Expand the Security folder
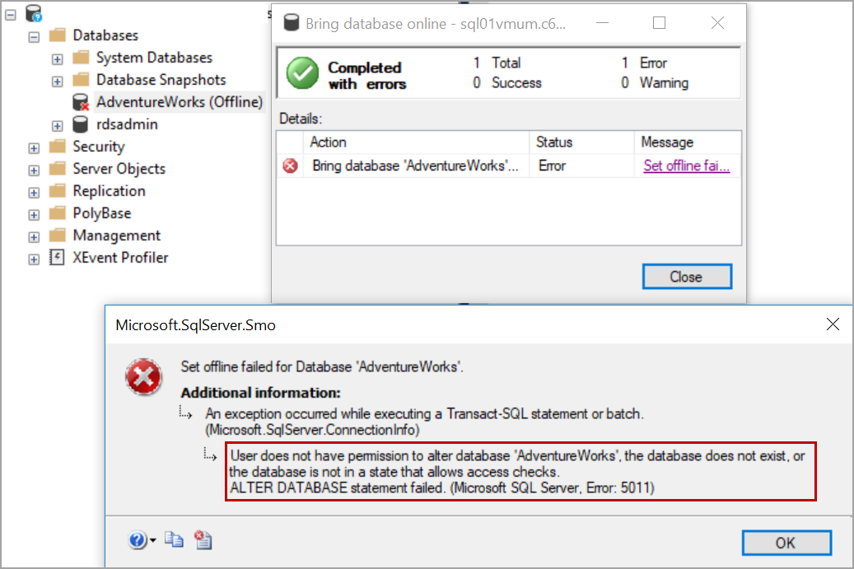 click(34, 148)
